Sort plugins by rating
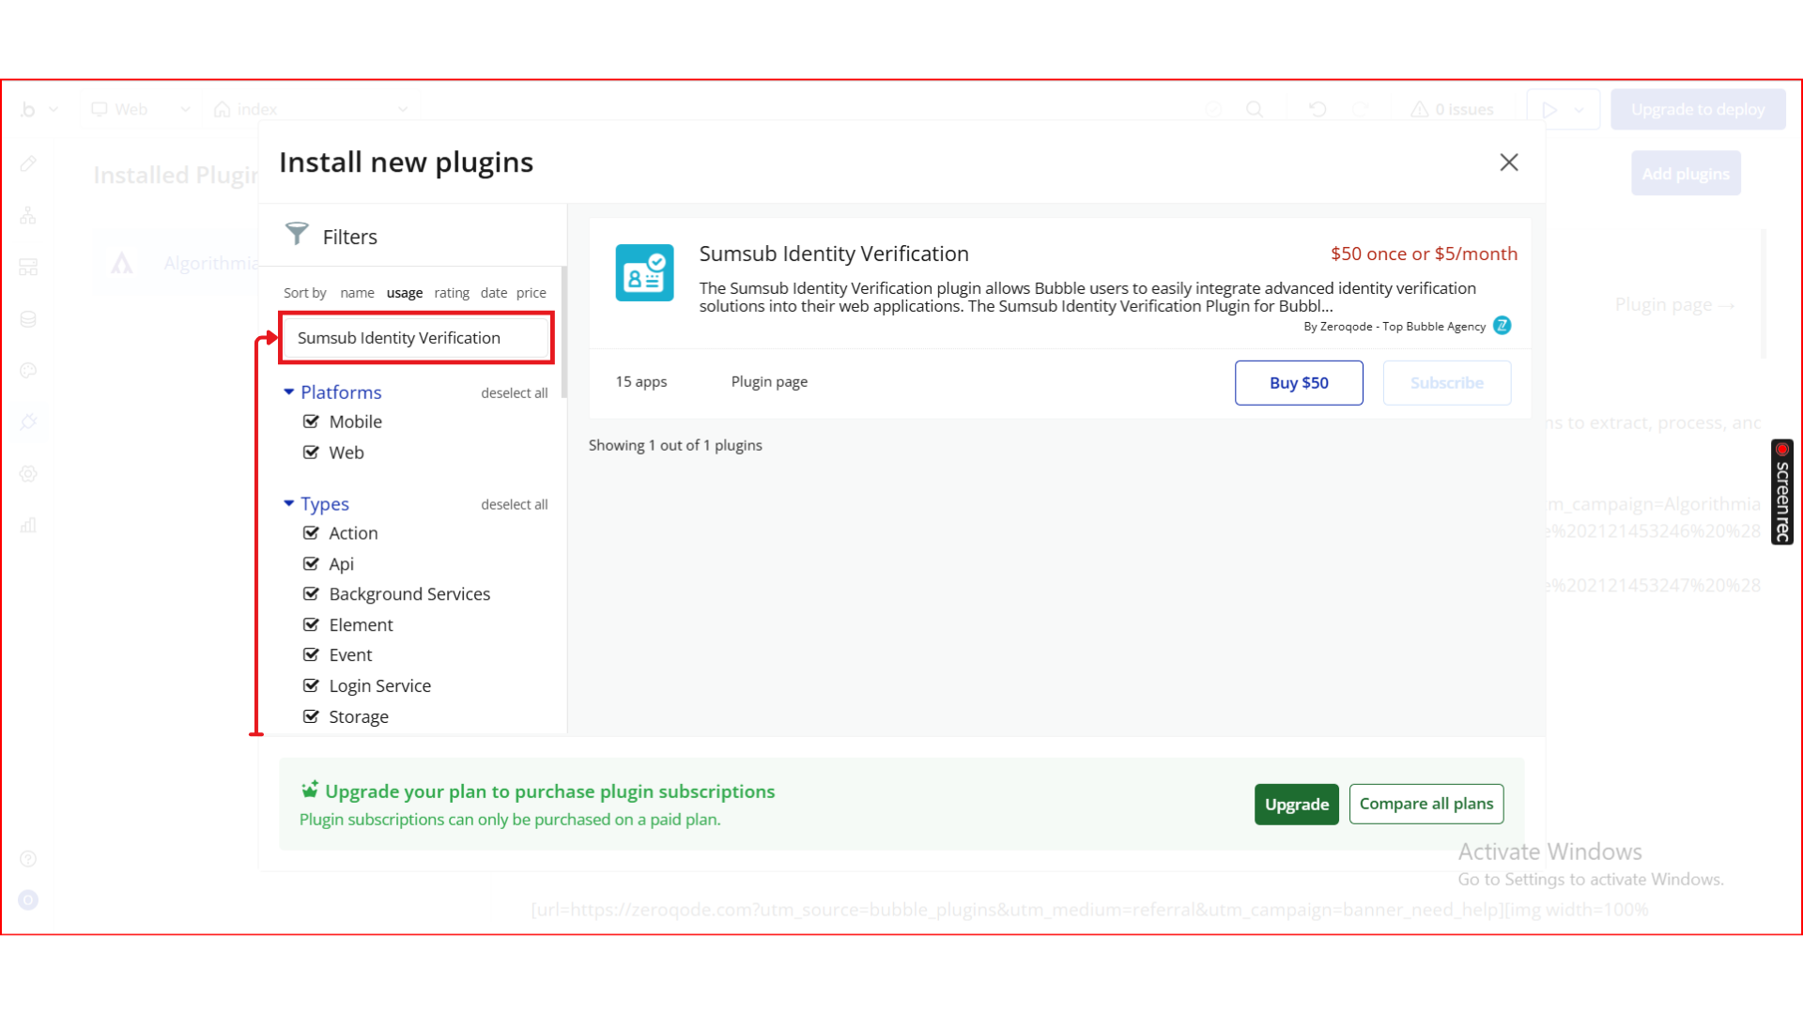The width and height of the screenshot is (1803, 1014). pos(452,293)
